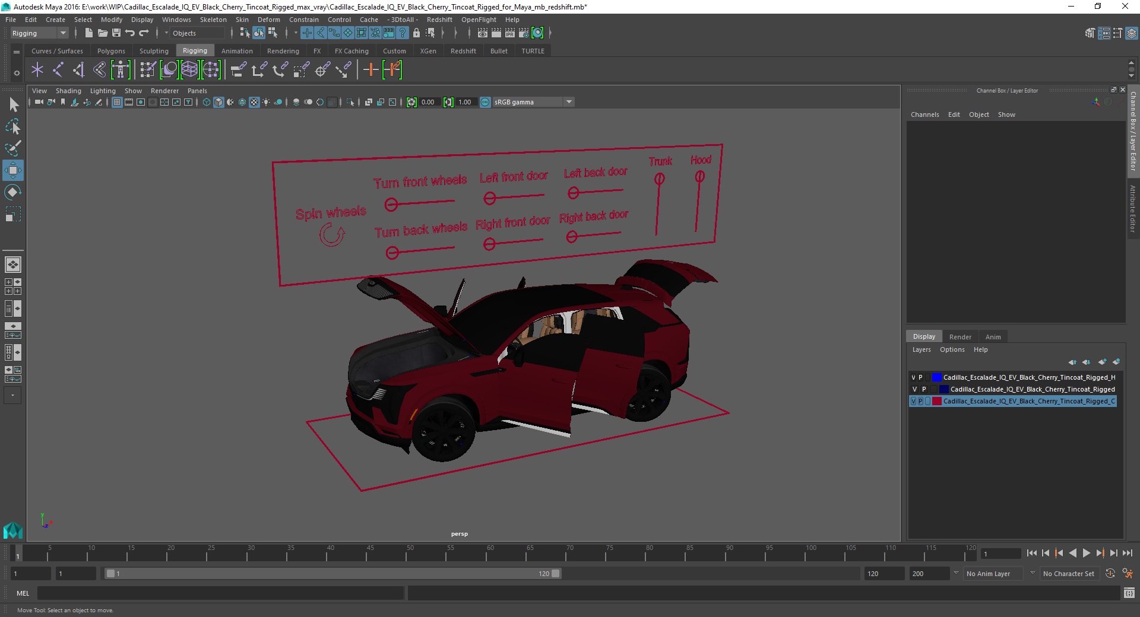1140x617 pixels.
Task: Click into the MEL command input field
Action: click(220, 593)
